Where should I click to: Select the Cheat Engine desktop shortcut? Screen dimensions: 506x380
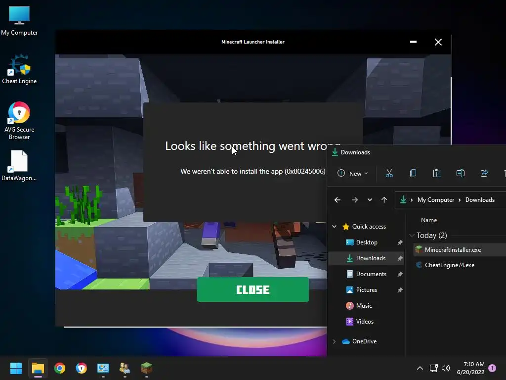(19, 69)
